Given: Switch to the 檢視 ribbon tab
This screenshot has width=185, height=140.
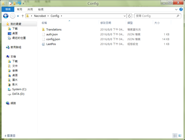Looking at the screenshot, I should point(41,10).
